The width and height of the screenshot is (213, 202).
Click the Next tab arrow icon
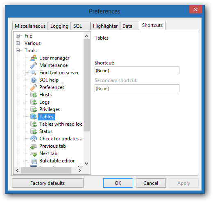coord(34,153)
